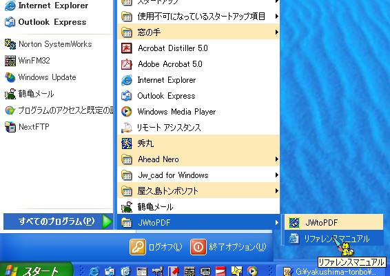The image size is (390, 276).
Task: Open リモート アシスタンス entry
Action: [x=198, y=128]
